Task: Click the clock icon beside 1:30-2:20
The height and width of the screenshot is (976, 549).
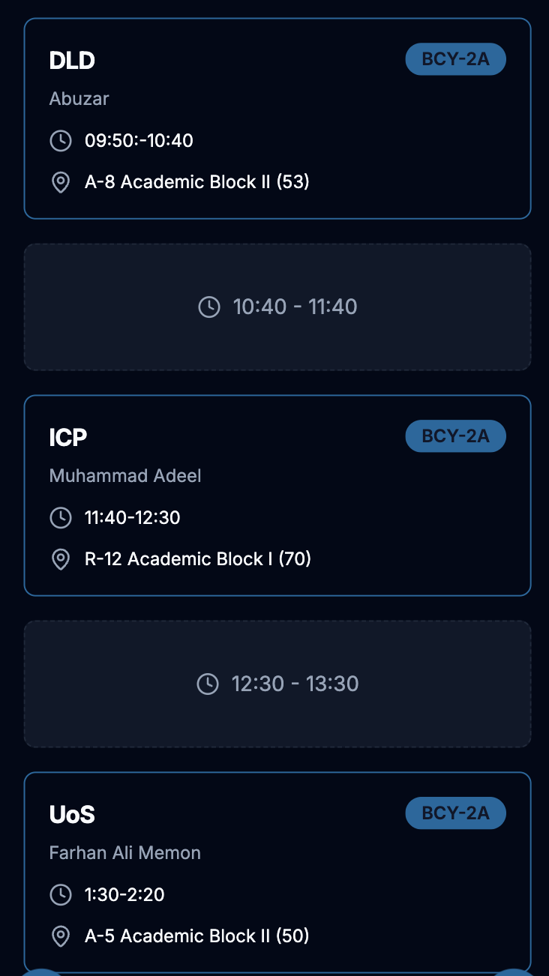Action: pos(60,894)
